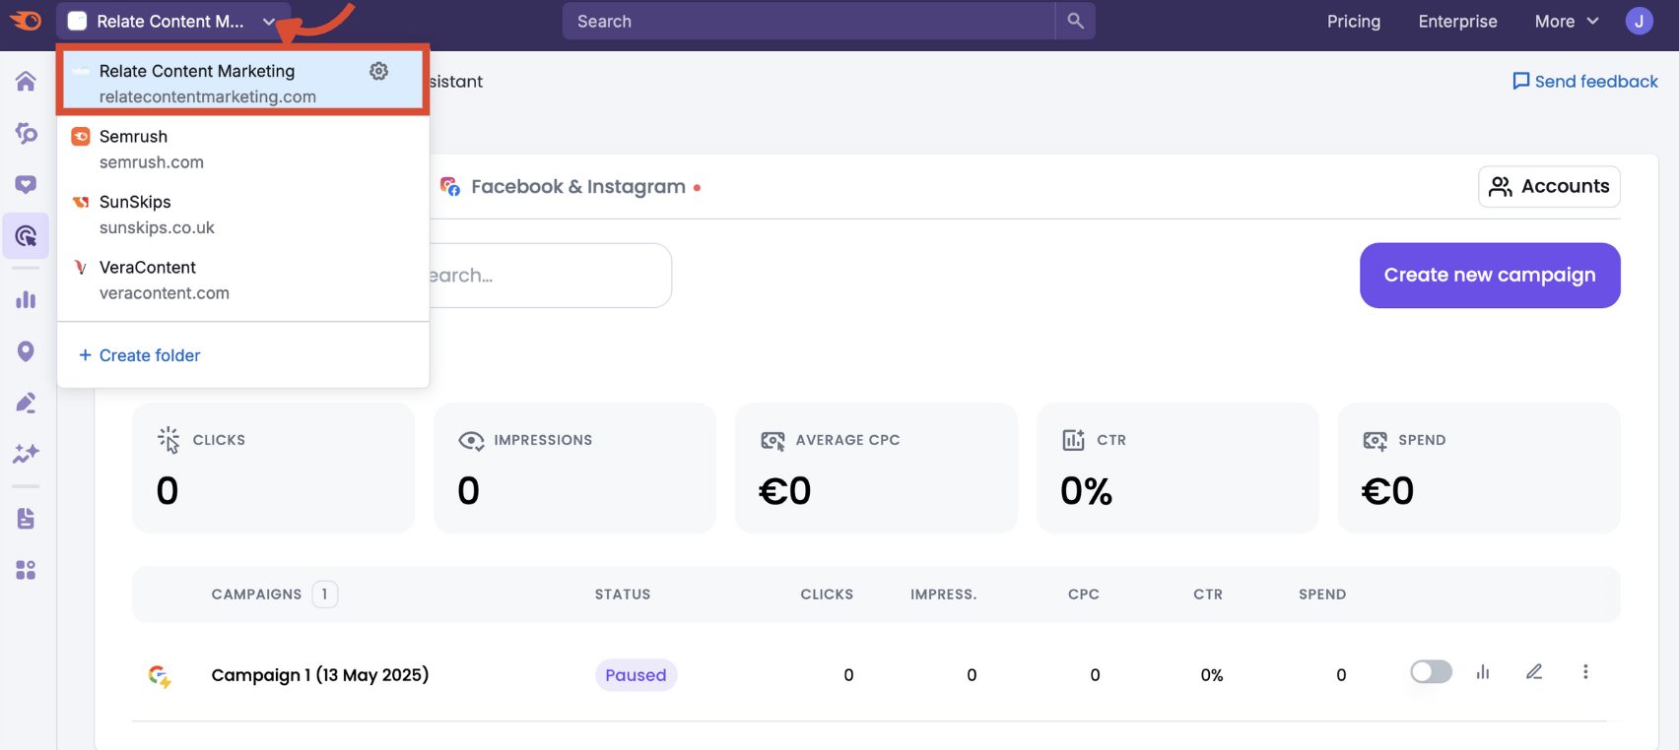Click Send feedback

point(1585,82)
